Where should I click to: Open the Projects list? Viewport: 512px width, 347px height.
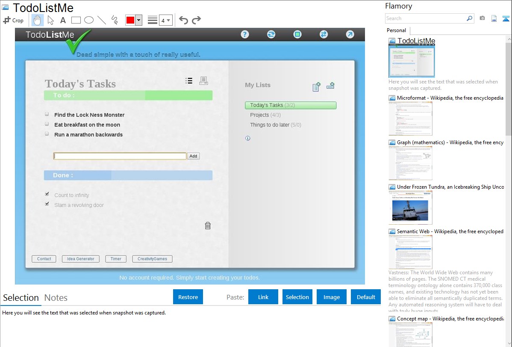(x=265, y=115)
